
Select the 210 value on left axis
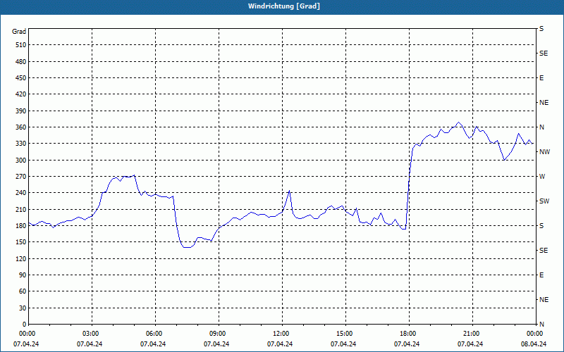[x=21, y=209]
